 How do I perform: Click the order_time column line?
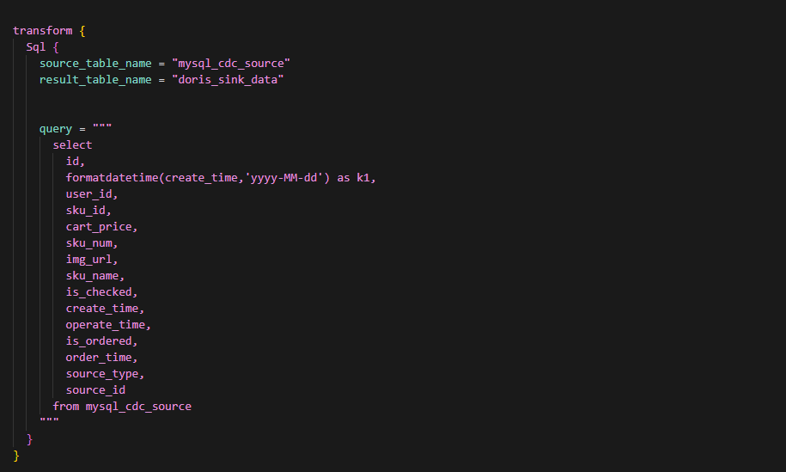tap(101, 358)
